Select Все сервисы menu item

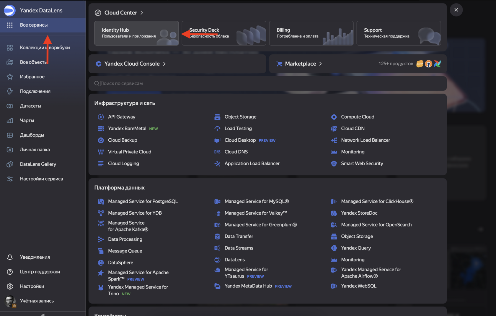point(43,25)
